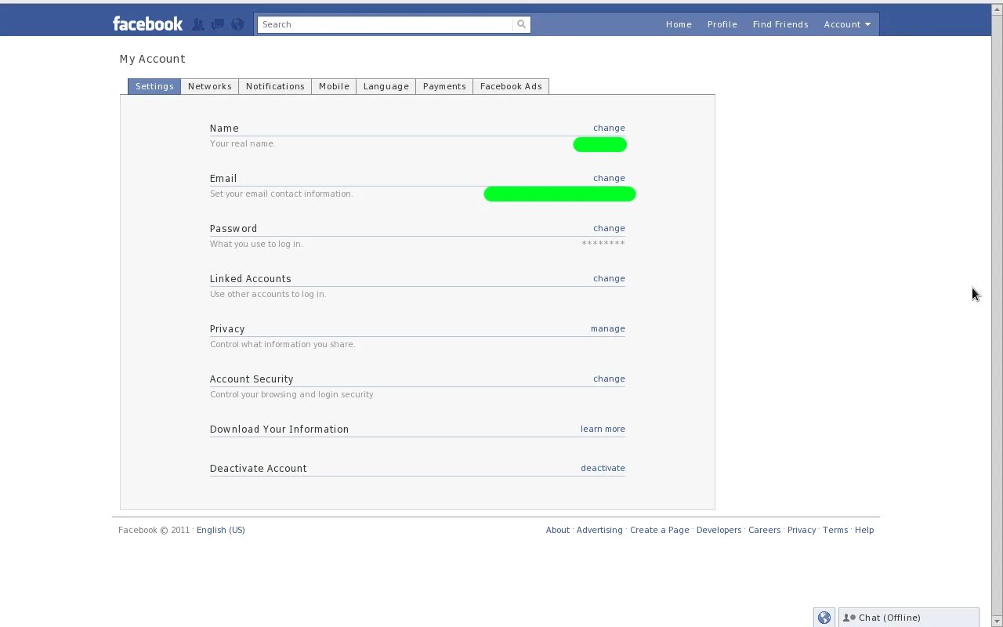The height and width of the screenshot is (627, 1003).
Task: Open the Help footer link
Action: pos(864,530)
